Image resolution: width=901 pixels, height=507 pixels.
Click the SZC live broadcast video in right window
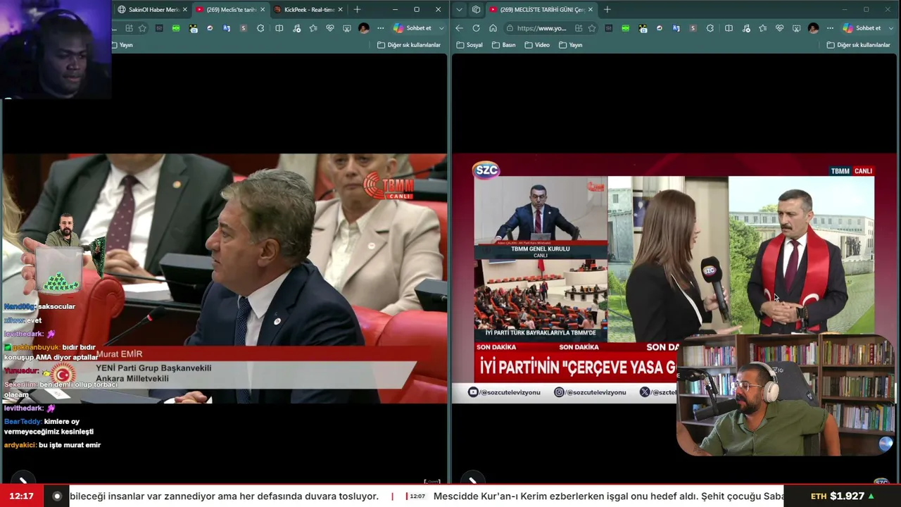[x=674, y=278]
